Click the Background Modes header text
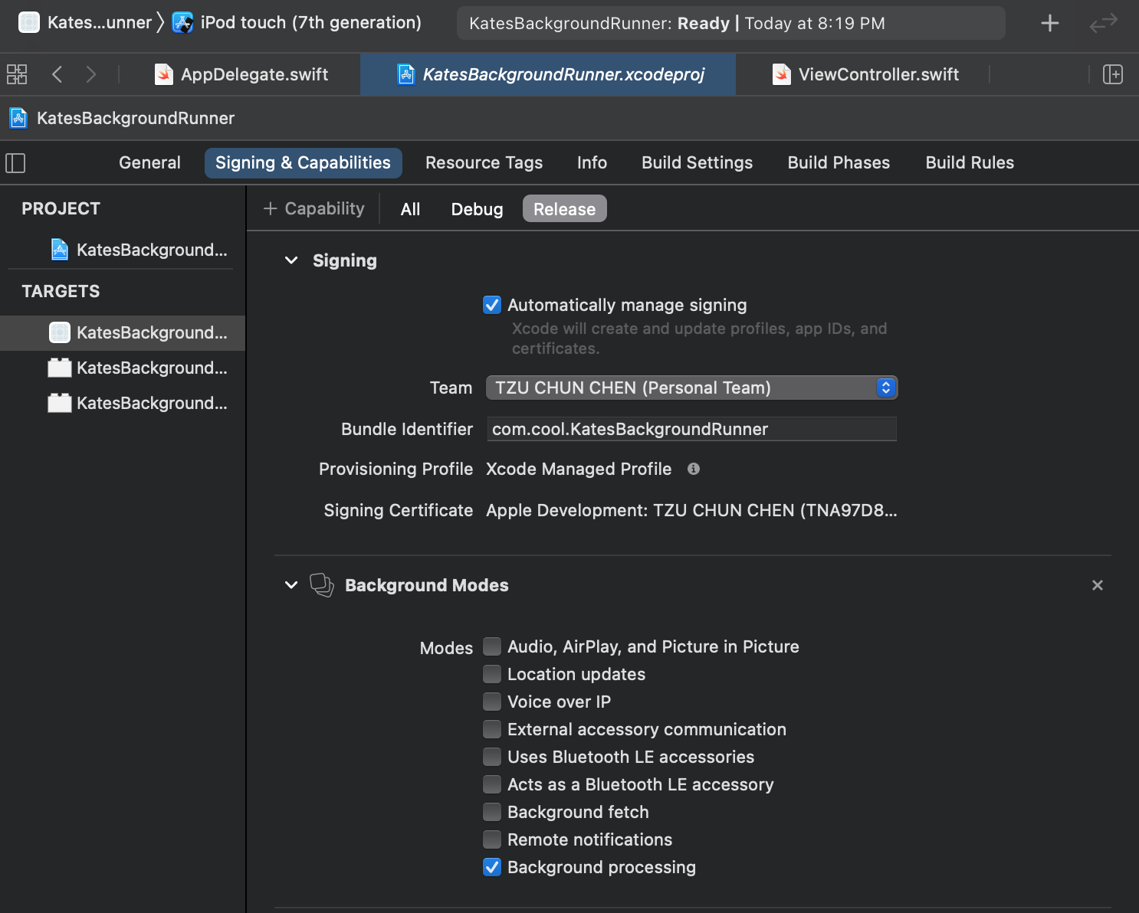 pos(427,585)
